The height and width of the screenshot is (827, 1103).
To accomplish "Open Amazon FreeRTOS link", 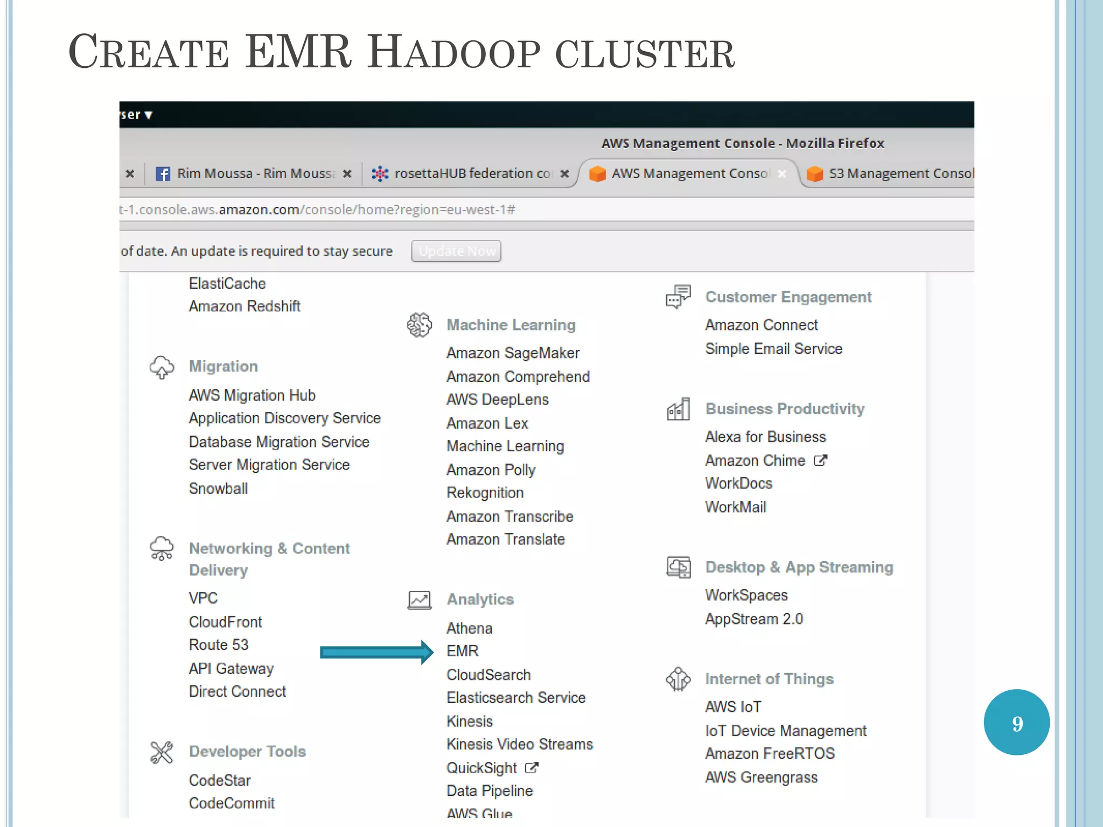I will coord(770,754).
